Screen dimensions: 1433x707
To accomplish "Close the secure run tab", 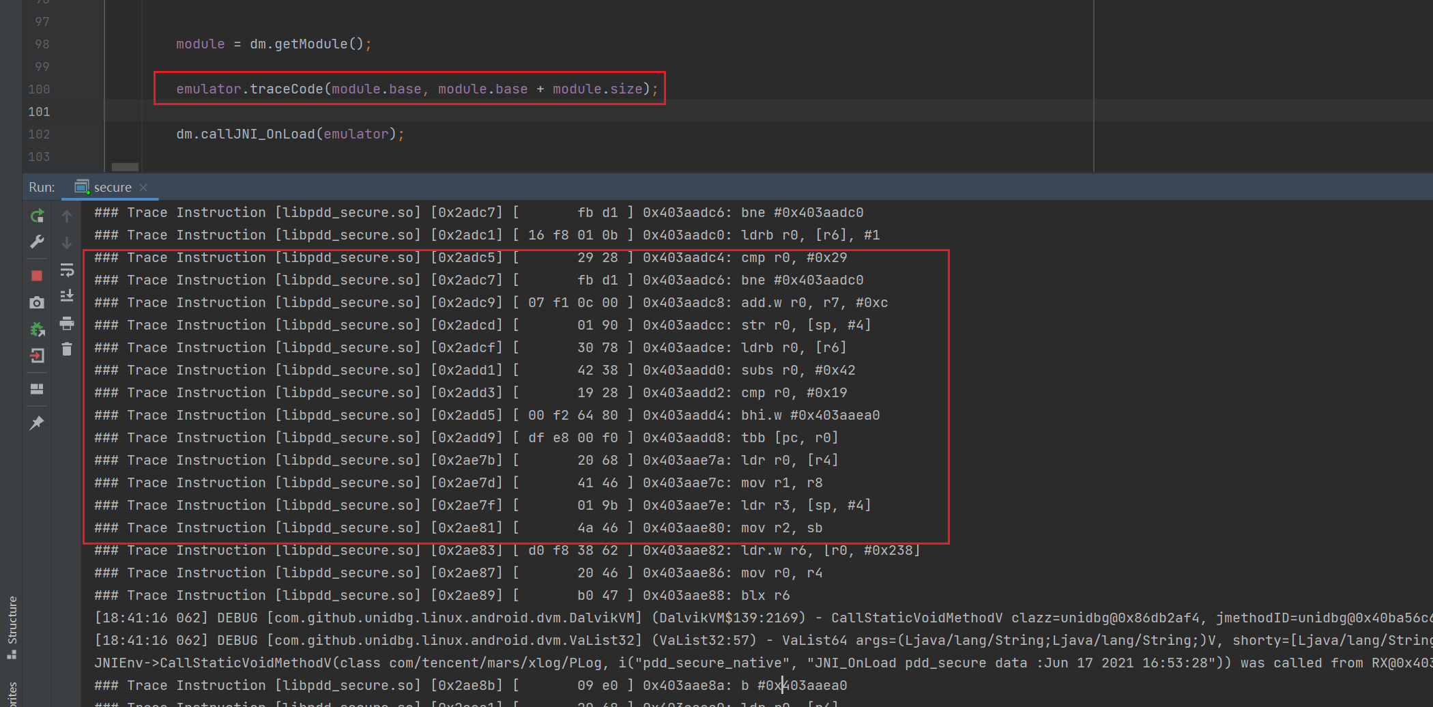I will (143, 188).
